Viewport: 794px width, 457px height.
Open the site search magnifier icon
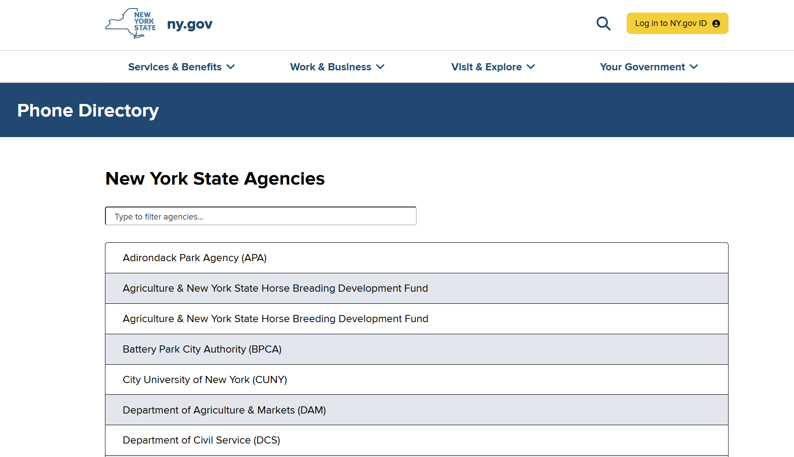[603, 23]
